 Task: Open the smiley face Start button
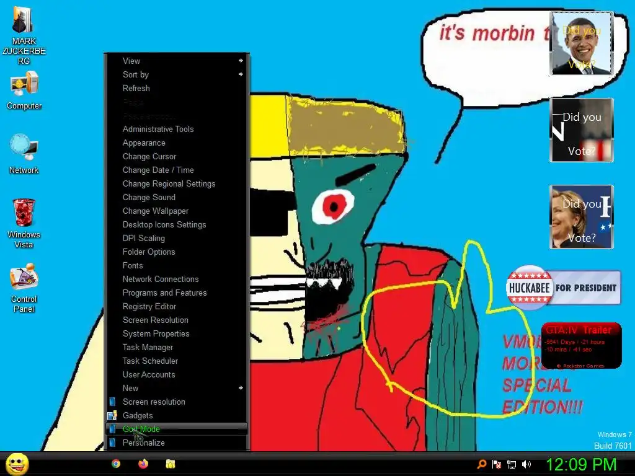point(17,464)
